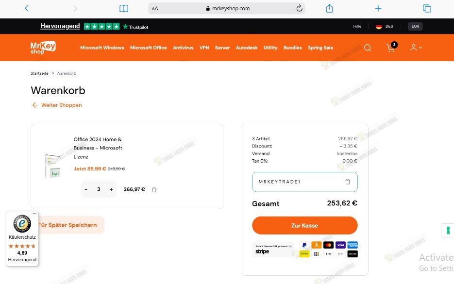The width and height of the screenshot is (454, 284).
Task: Click the Trustpilot five green stars
Action: pos(101,26)
